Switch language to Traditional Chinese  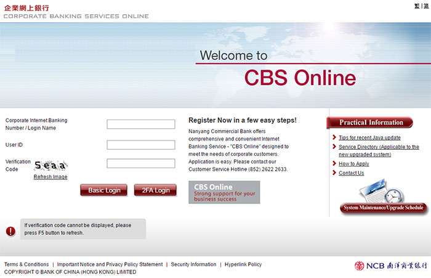pyautogui.click(x=417, y=6)
